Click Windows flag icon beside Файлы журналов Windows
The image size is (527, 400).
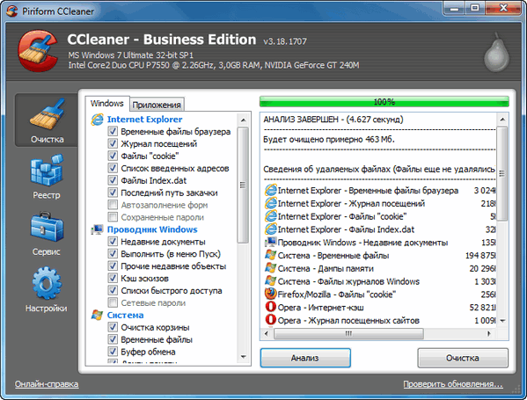point(271,280)
